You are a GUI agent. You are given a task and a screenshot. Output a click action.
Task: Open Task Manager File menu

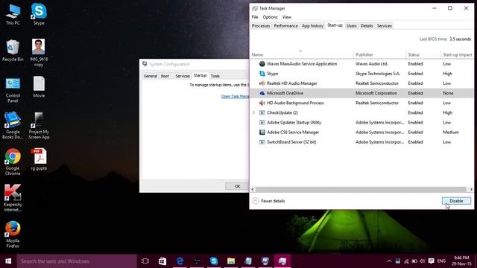pyautogui.click(x=255, y=17)
